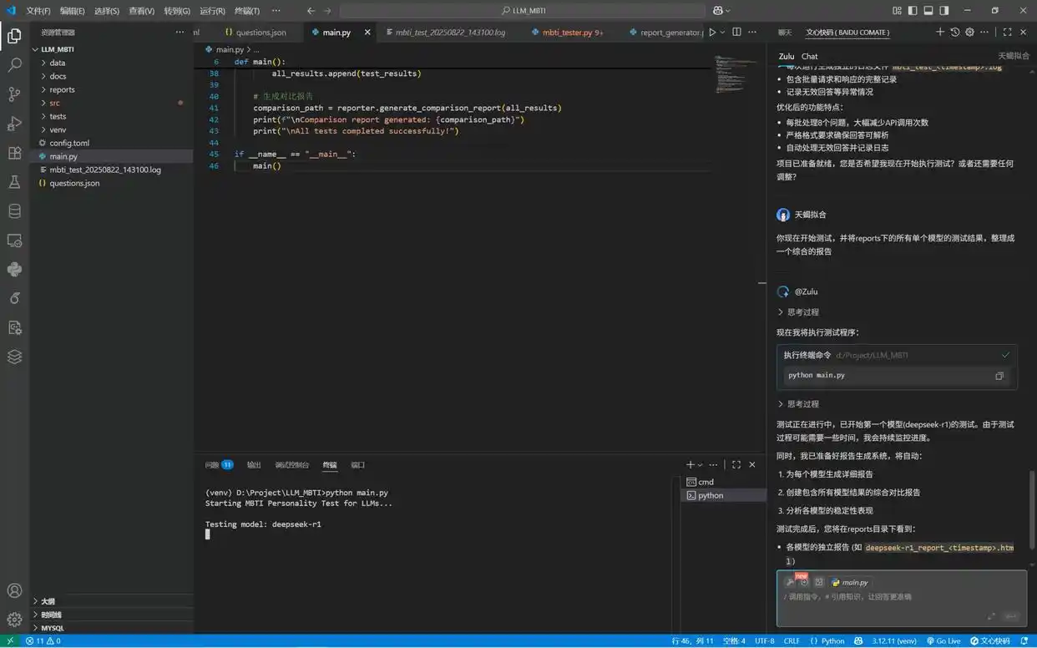Switch to the mbti_tester.py tab
Screen dimensions: 1037x648
coord(567,33)
